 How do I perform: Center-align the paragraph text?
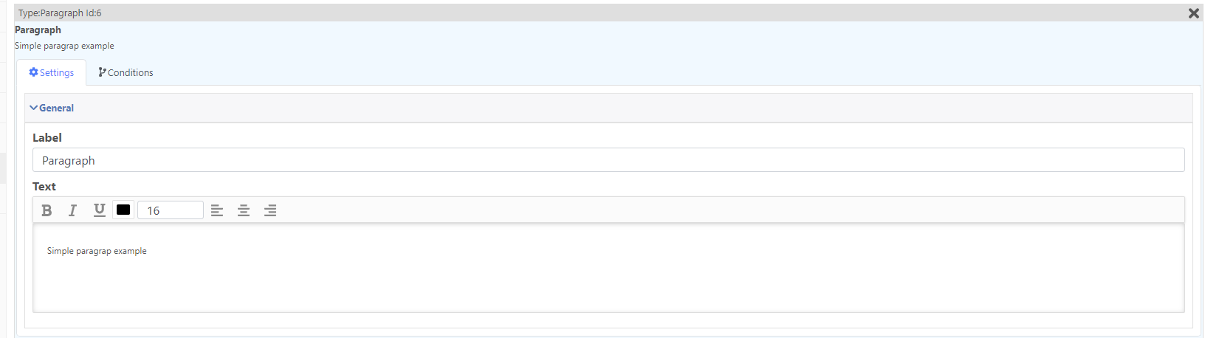tap(244, 210)
